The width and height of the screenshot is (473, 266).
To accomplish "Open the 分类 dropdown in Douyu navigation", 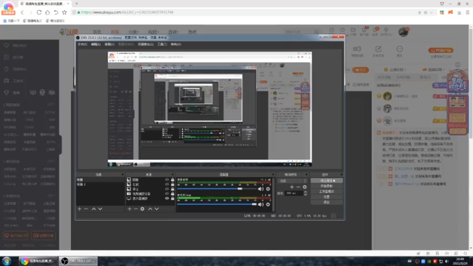I will (x=134, y=32).
